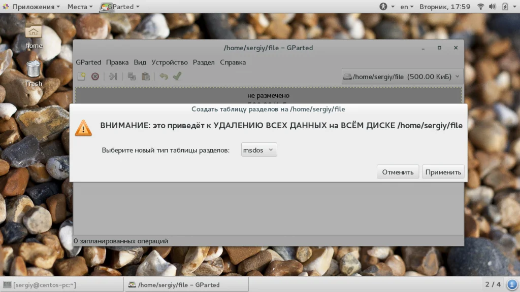Open the Раздел menu
This screenshot has width=520, height=292.
coord(204,62)
